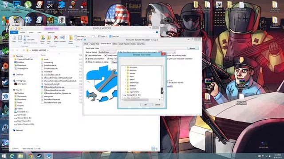This screenshot has height=159, width=284.
Task: Click the Copy icon in Explorer ribbon
Action: [14, 38]
